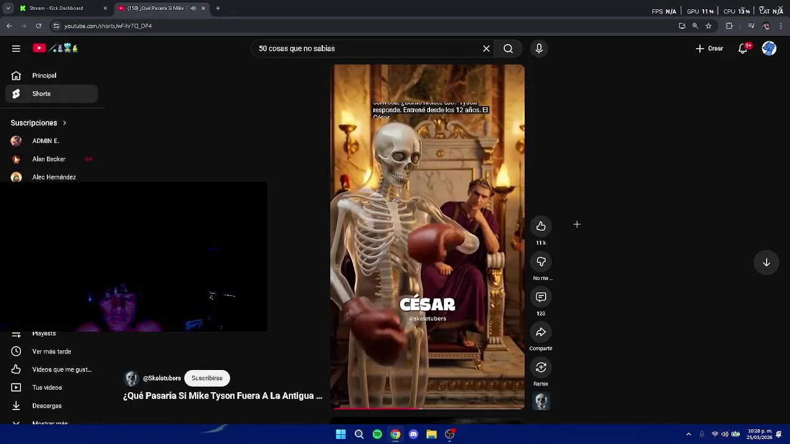Share this Short via Compartir

(x=541, y=332)
